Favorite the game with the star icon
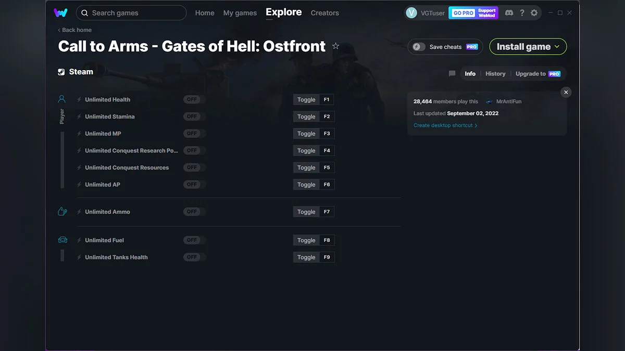This screenshot has width=625, height=351. [335, 46]
